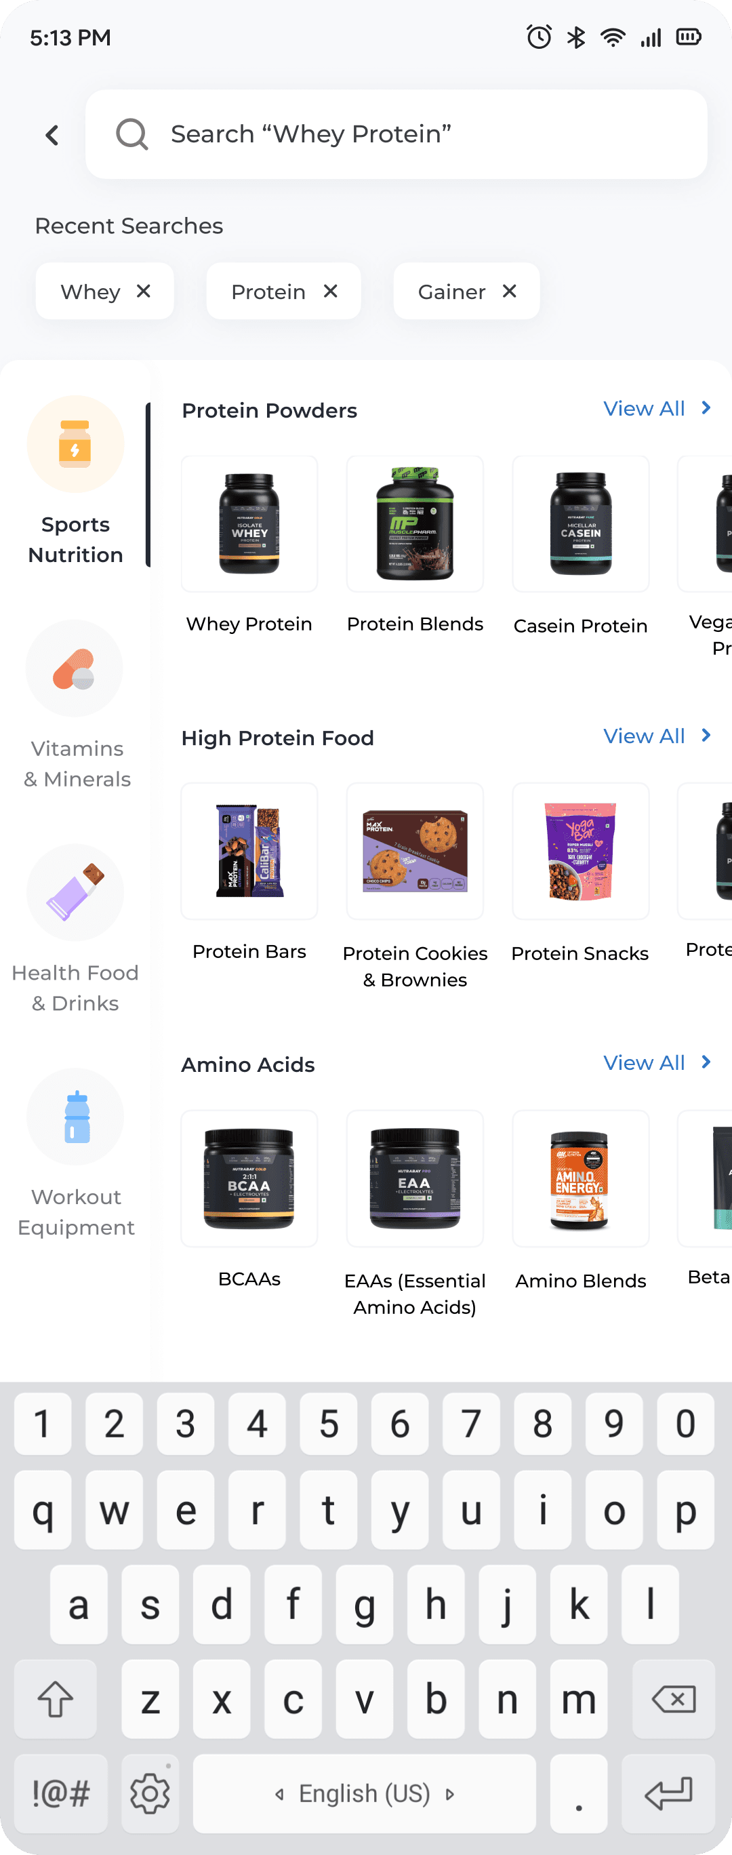This screenshot has width=732, height=1855.
Task: Expand Protein Powders with View All
Action: [657, 408]
